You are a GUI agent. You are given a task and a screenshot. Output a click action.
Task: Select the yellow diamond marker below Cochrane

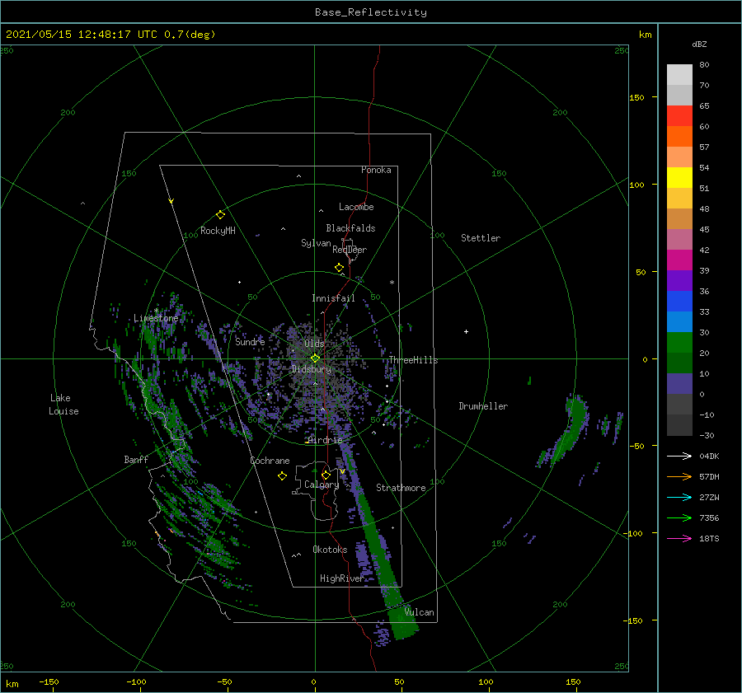coord(282,476)
